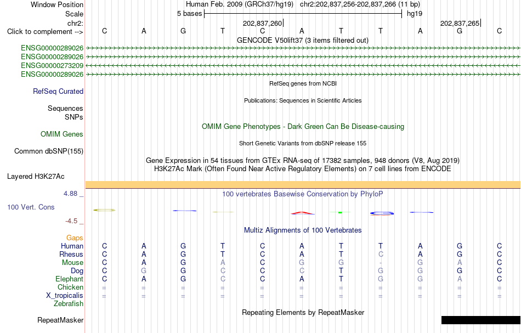Click the -4.5 PhyloP lower limit label
This screenshot has width=521, height=333.
point(71,221)
